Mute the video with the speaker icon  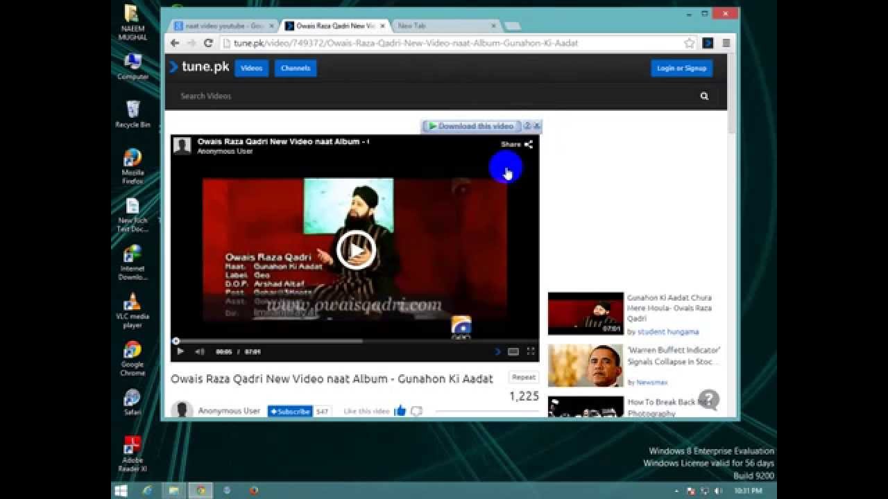coord(200,351)
